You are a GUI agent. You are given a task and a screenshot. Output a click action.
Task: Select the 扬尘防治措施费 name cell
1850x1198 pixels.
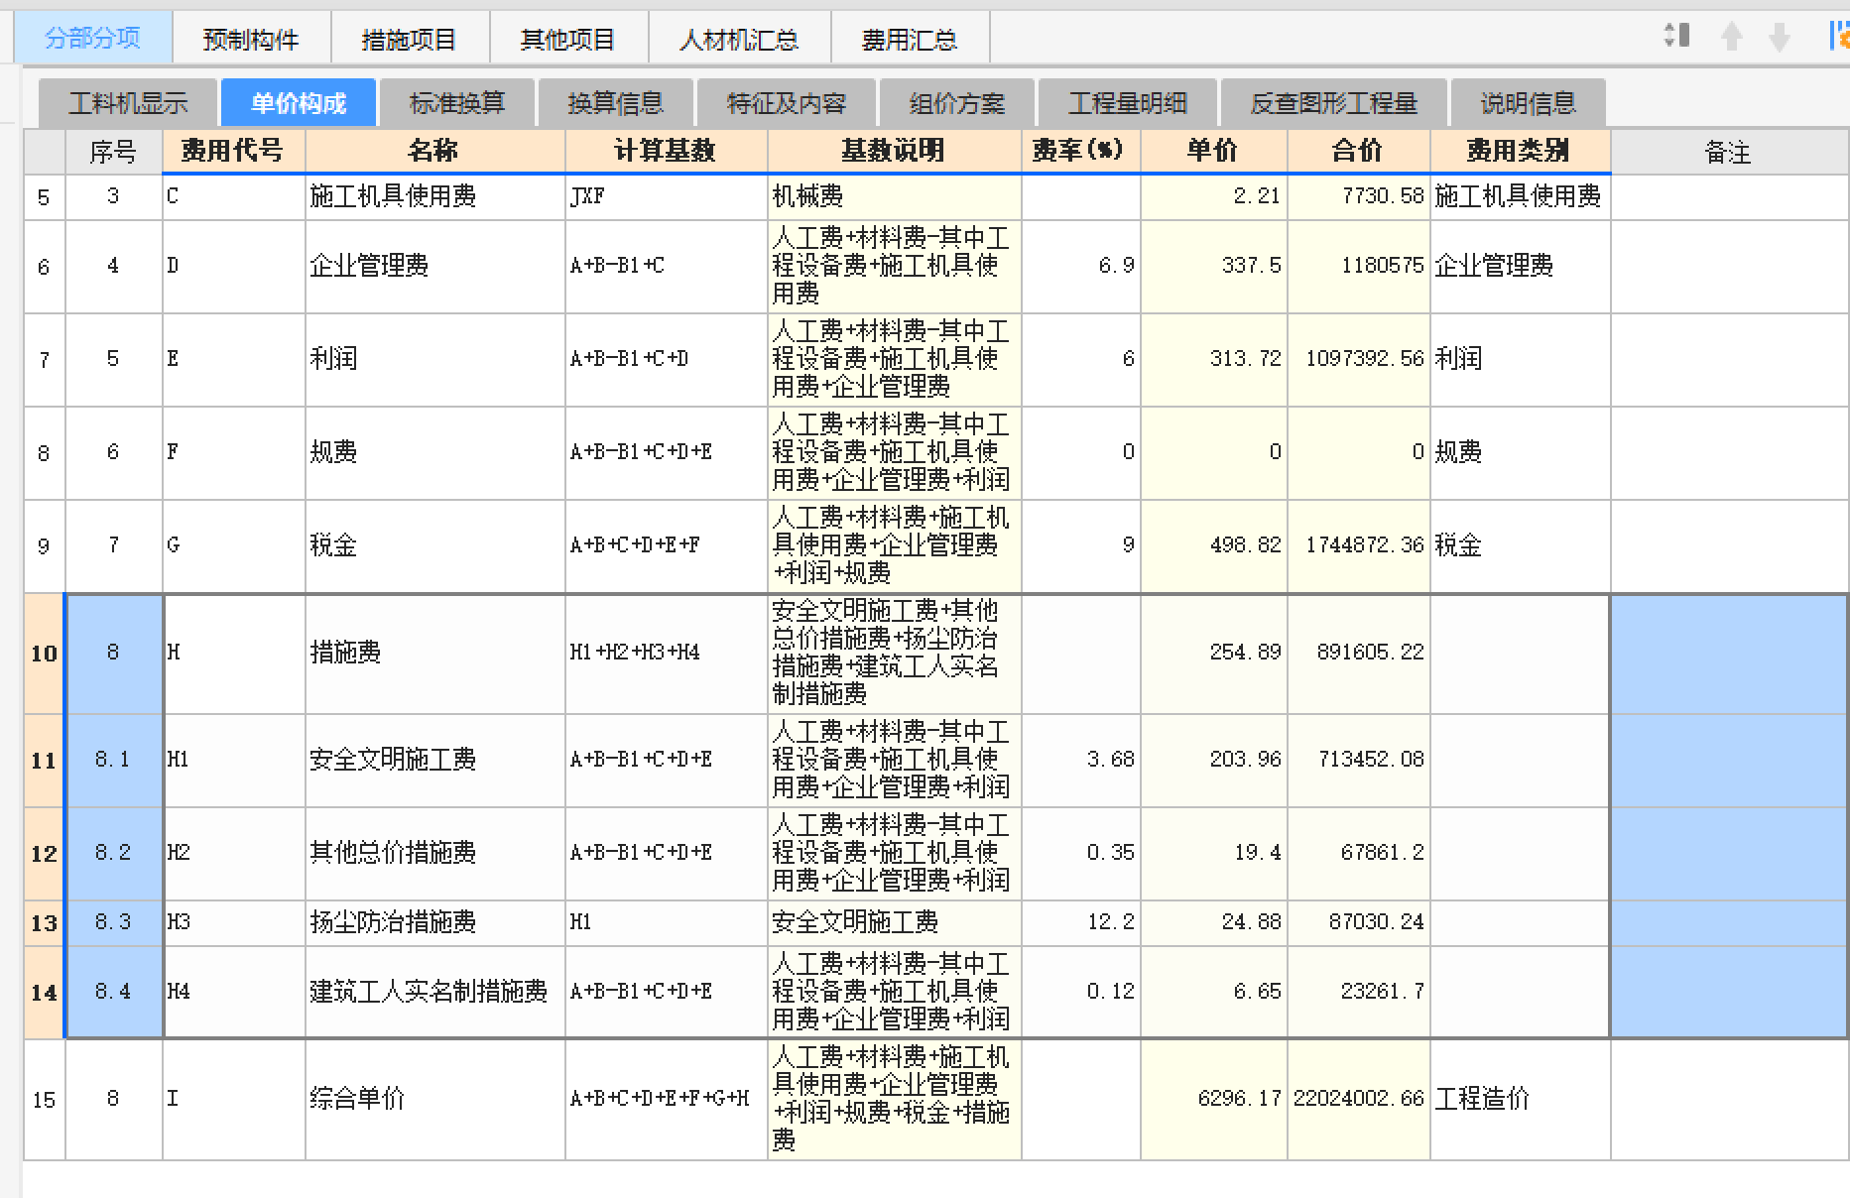coord(434,922)
